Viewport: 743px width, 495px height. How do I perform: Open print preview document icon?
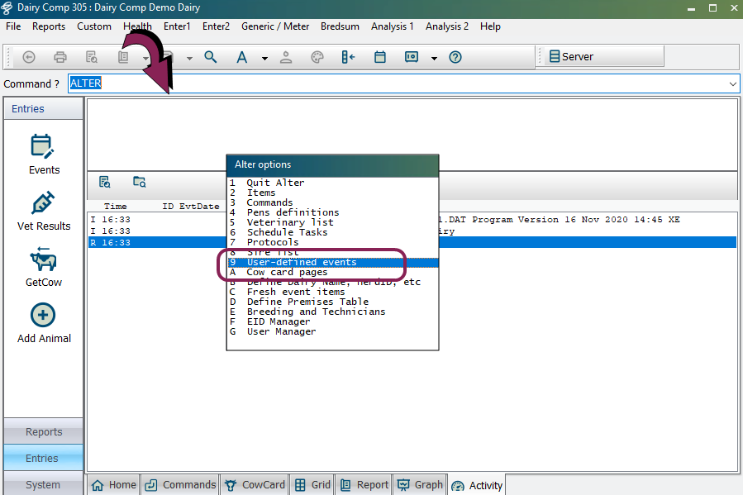click(x=92, y=57)
